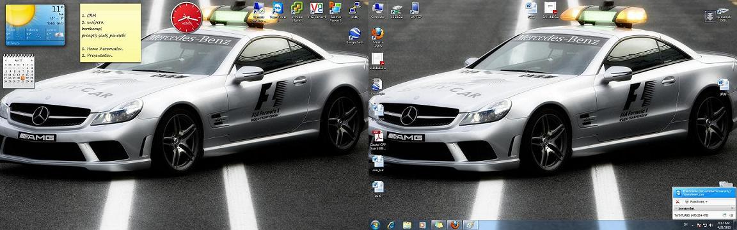Click the calendar gadget
Screen dimensions: 737x230
(19, 71)
